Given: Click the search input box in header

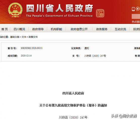Looking at the screenshot, I should [x=136, y=16].
